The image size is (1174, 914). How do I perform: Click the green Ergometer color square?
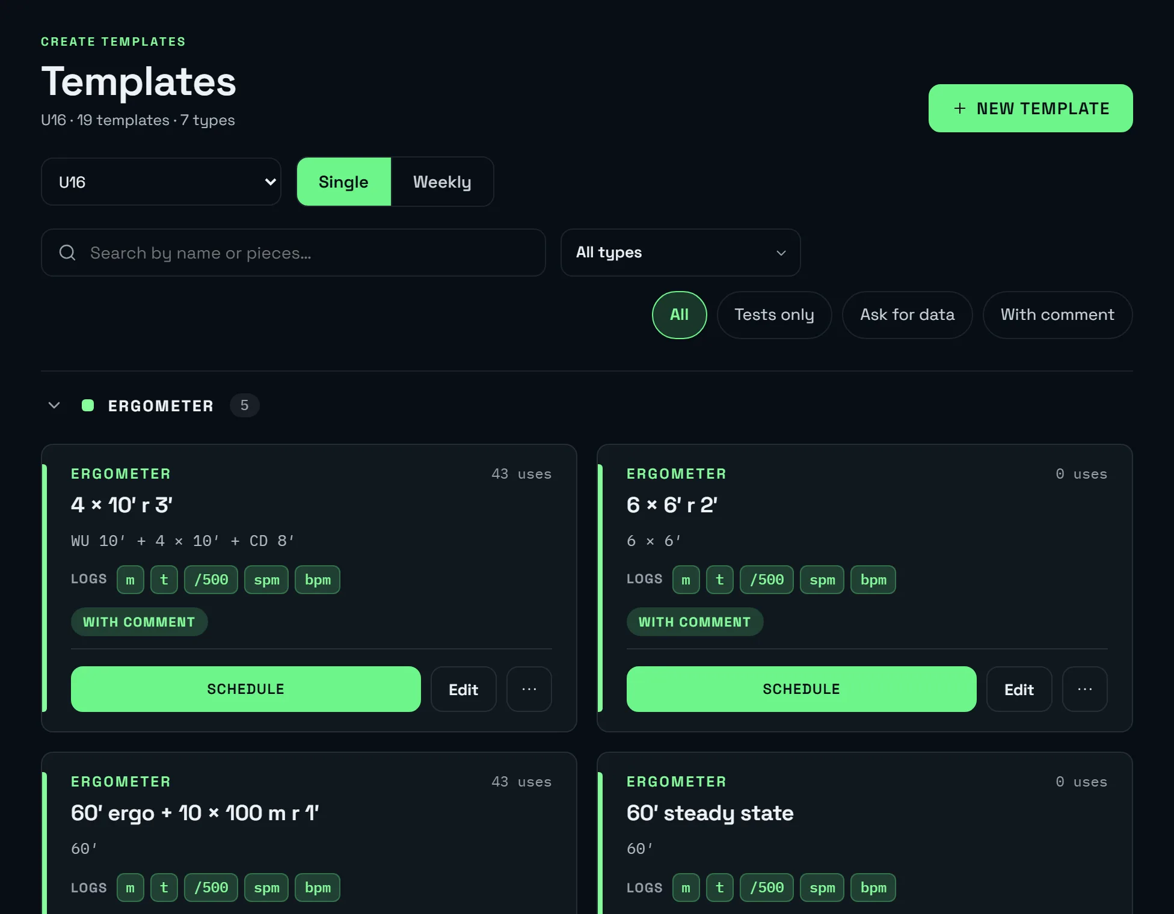88,405
